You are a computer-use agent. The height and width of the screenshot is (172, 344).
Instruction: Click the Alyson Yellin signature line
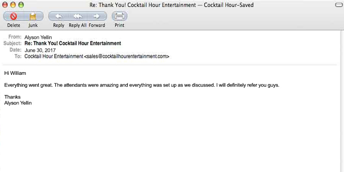tap(18, 103)
